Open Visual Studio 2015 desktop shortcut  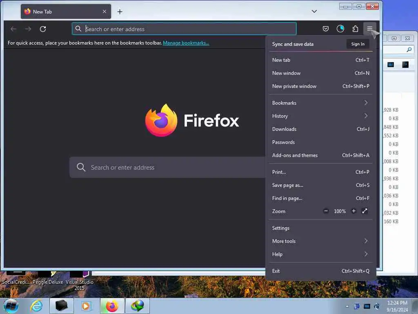tap(80, 281)
